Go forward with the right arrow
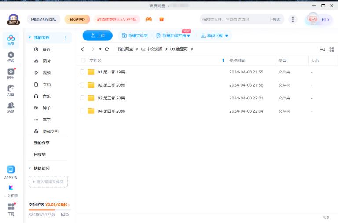The height and width of the screenshot is (223, 338). tap(93, 49)
